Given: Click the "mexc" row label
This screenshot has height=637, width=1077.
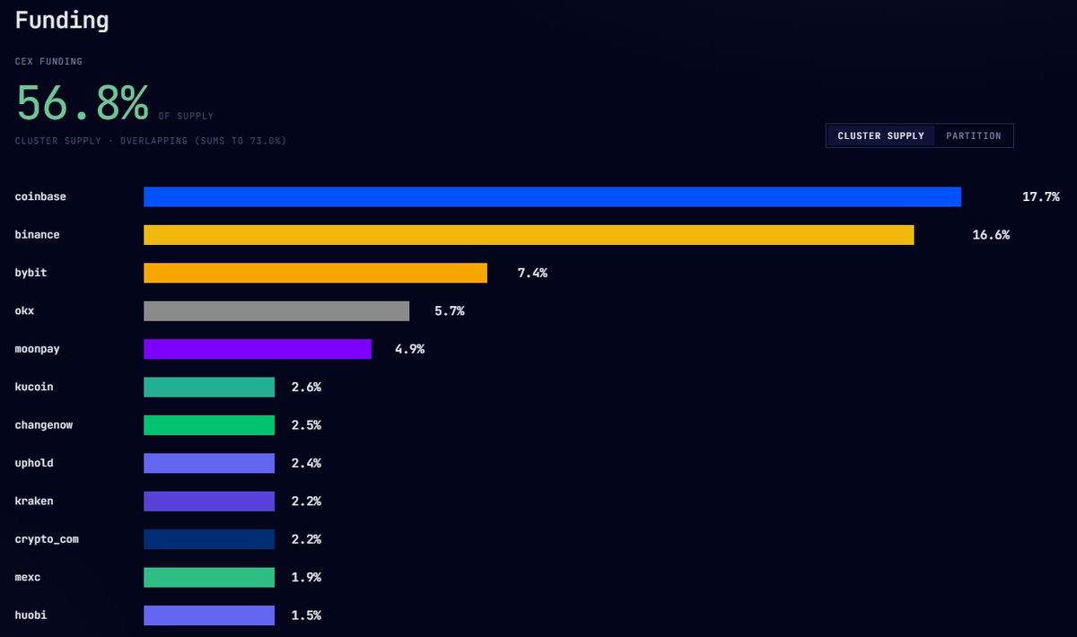Looking at the screenshot, I should click(x=28, y=577).
